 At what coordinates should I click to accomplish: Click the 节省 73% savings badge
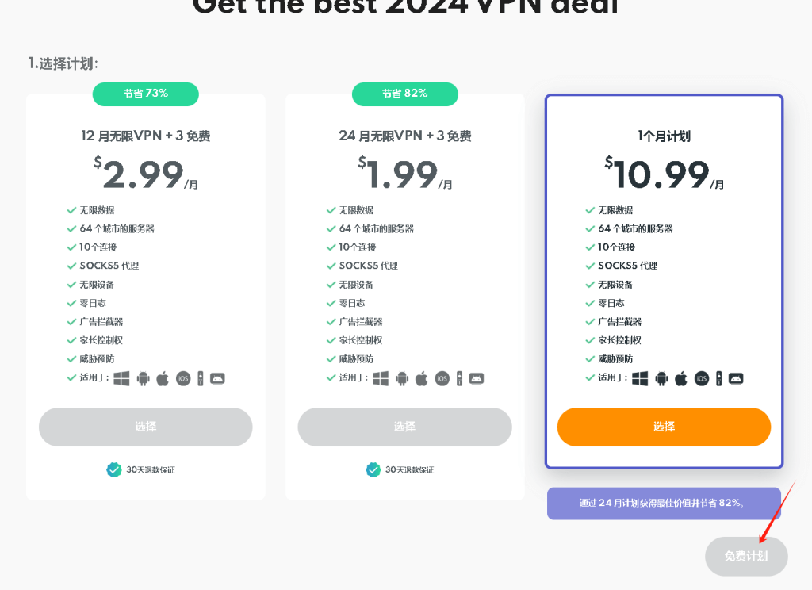pos(146,94)
